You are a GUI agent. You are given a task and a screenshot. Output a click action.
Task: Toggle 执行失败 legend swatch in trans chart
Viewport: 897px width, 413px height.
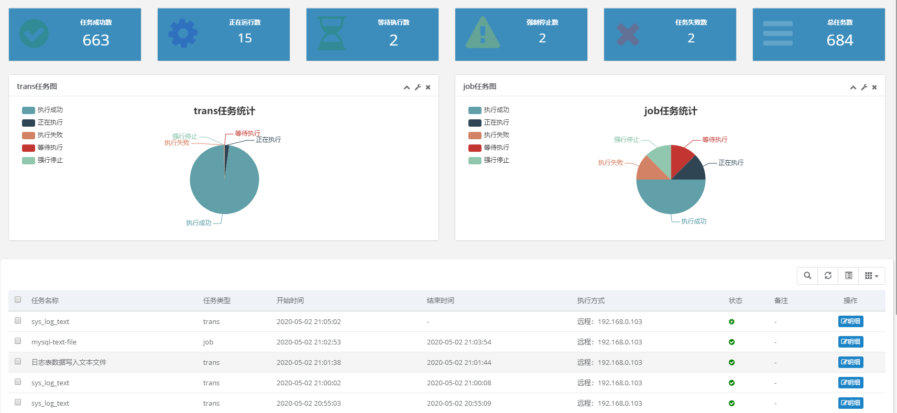tap(28, 136)
